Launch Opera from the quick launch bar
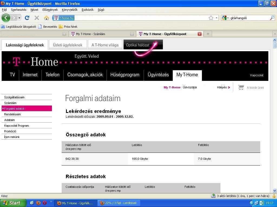The image size is (277, 207). [45, 203]
